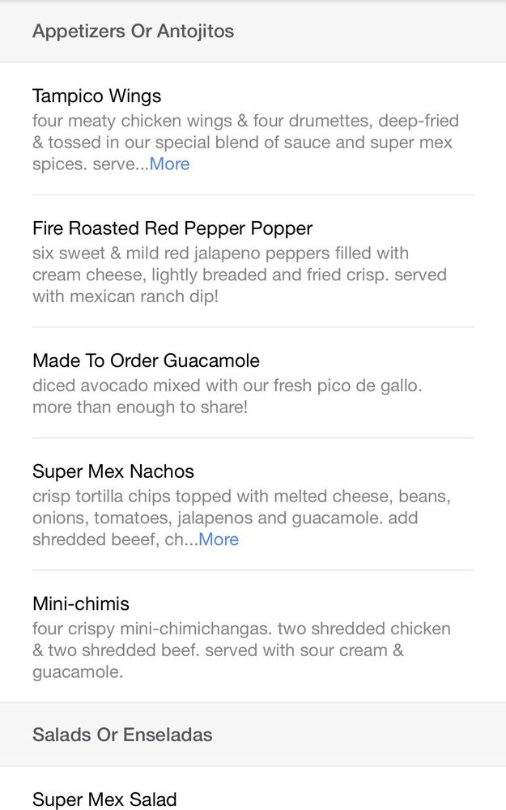Tap the 'more than enough to share!' text
This screenshot has height=810, width=506.
point(139,407)
